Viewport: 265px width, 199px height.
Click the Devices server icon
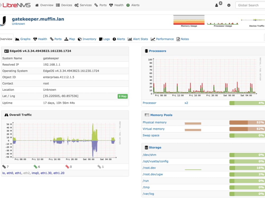tap(58, 5)
